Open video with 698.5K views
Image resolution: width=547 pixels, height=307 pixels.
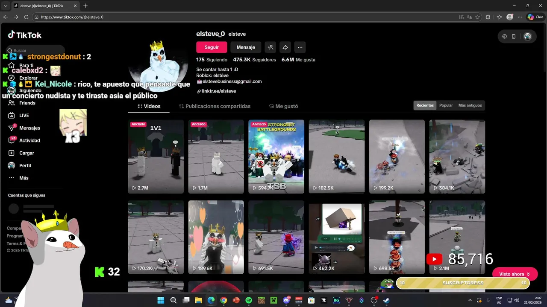pos(397,237)
